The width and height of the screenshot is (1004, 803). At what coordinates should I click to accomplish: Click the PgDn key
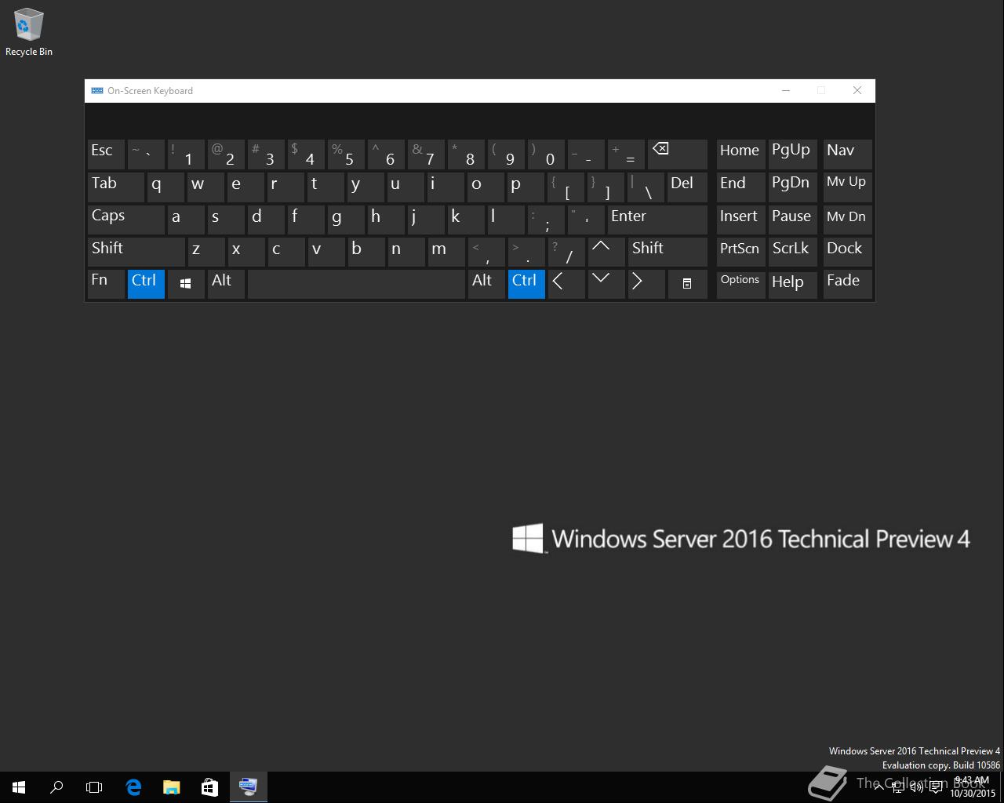click(792, 187)
